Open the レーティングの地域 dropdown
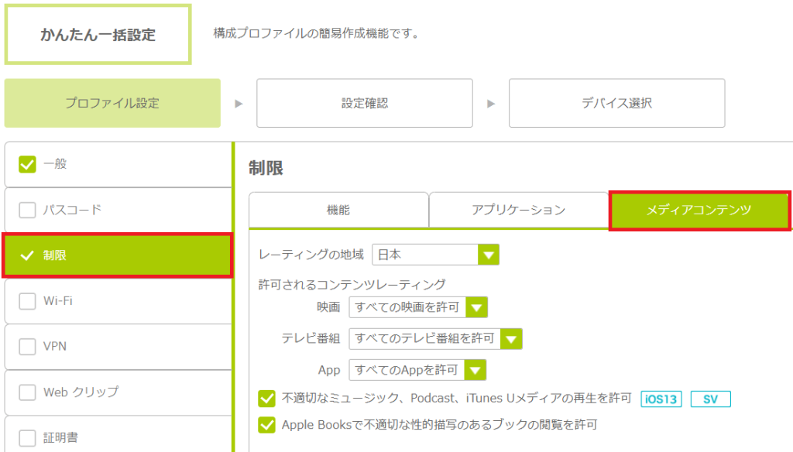This screenshot has width=793, height=452. [435, 255]
